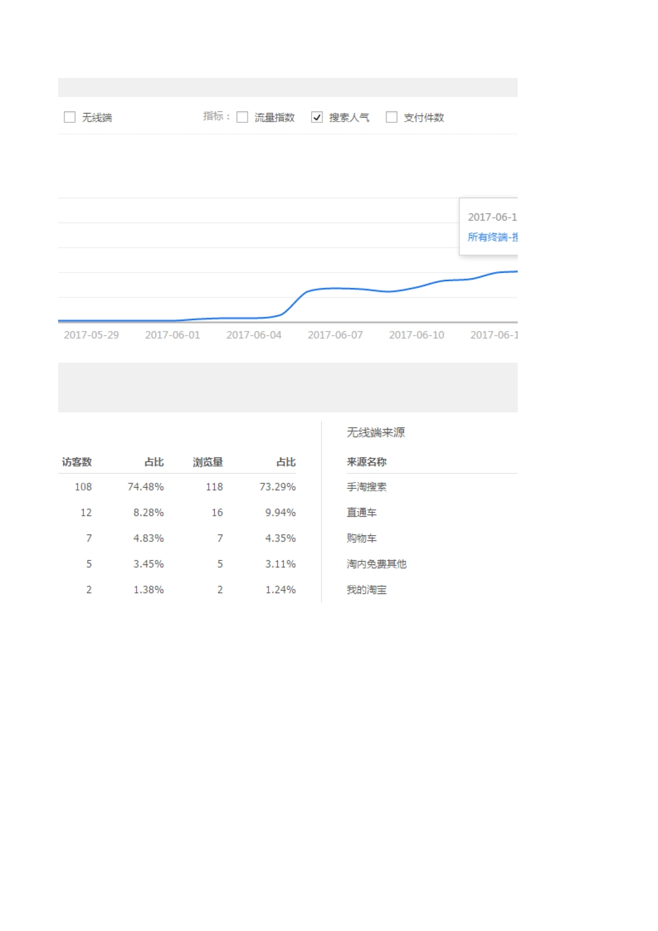
Task: Click the 2017-06-07 axis date label
Action: tap(335, 335)
